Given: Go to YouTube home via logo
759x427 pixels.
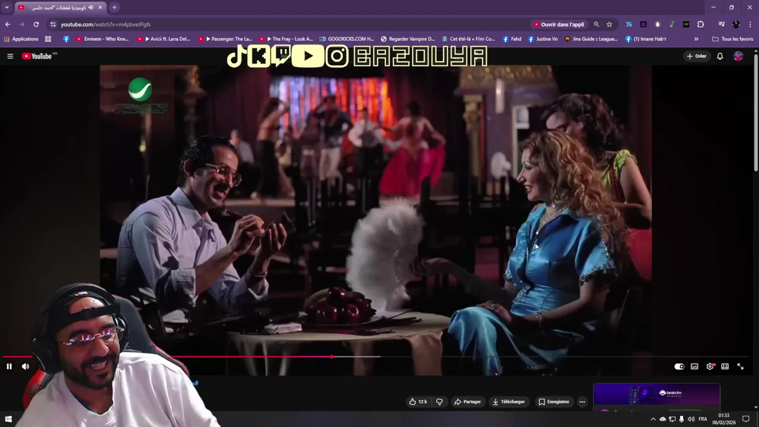Looking at the screenshot, I should (x=37, y=56).
